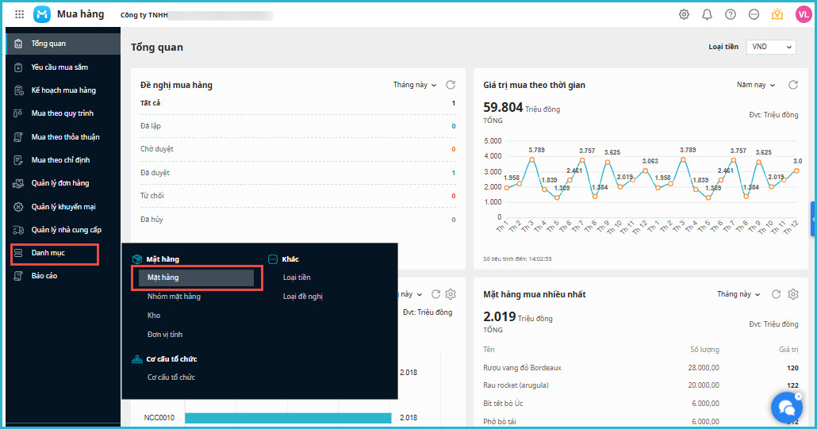Refresh the Giá trị mua theo thời gian chart

pos(793,85)
